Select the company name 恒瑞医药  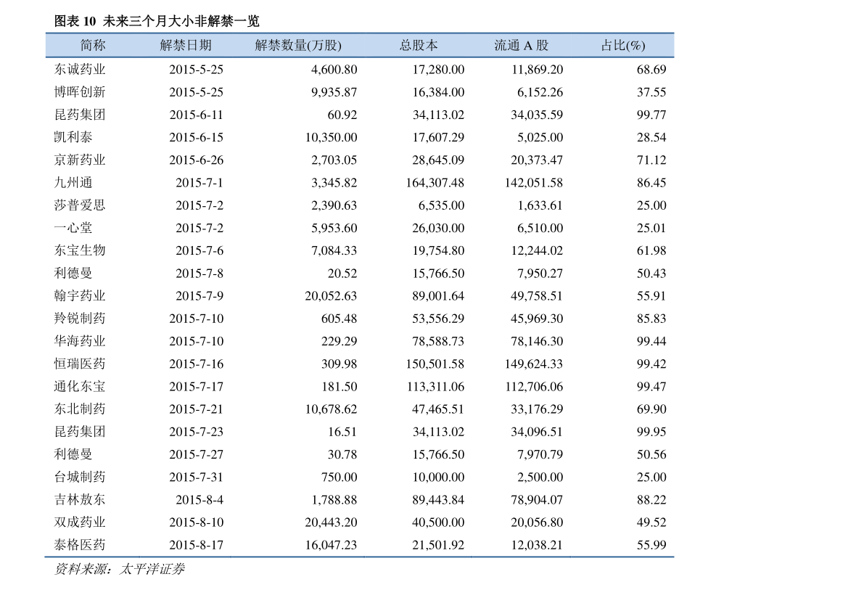[80, 364]
